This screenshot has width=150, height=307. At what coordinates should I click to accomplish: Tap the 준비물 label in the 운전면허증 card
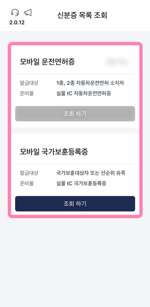click(27, 93)
